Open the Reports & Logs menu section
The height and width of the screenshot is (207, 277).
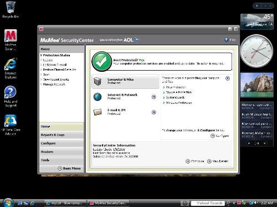(x=61, y=135)
